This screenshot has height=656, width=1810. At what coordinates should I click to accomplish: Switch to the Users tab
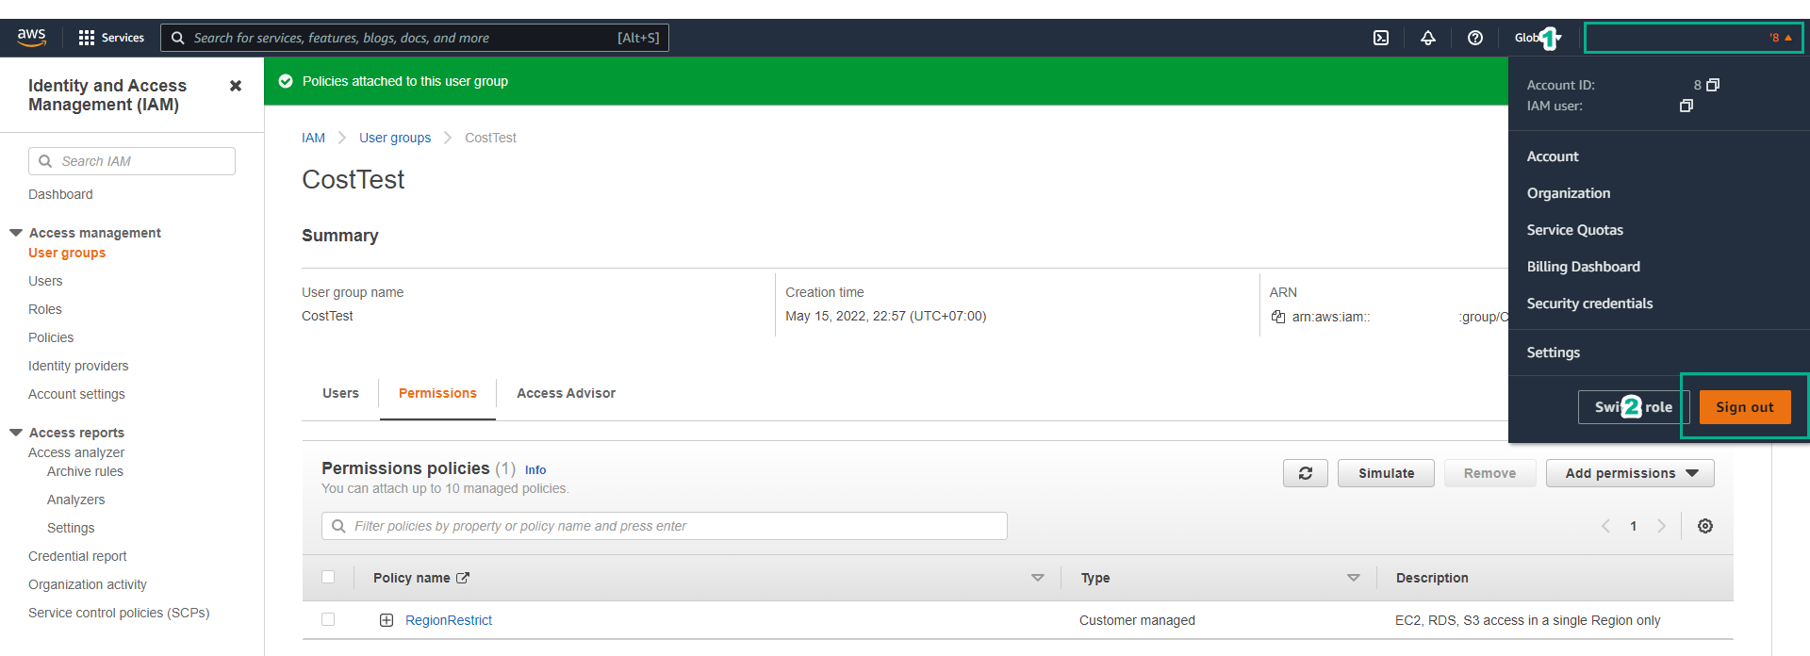[x=340, y=393]
